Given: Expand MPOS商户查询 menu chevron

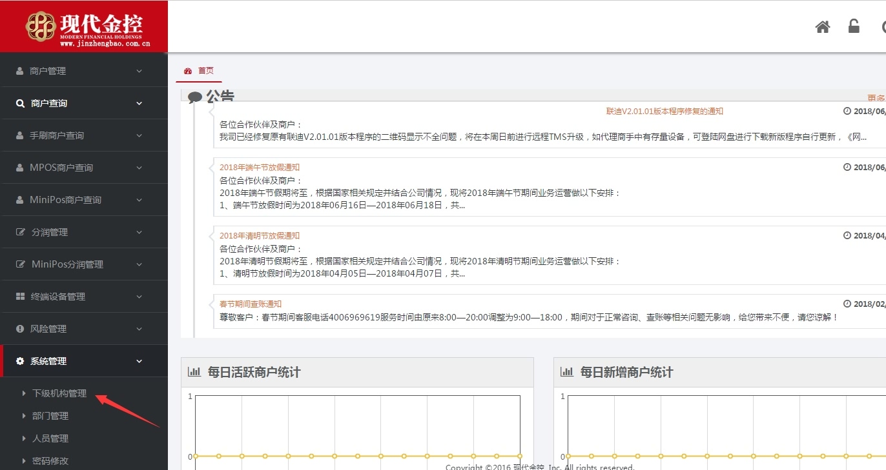Looking at the screenshot, I should (139, 168).
